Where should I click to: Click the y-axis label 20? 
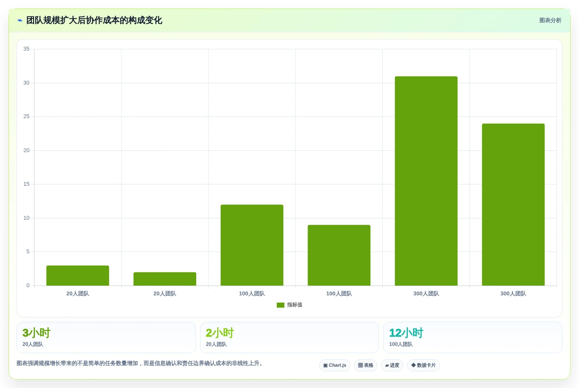click(26, 150)
